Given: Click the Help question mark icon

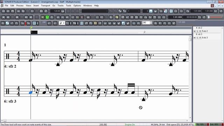Looking at the screenshot, I should 46,11.
